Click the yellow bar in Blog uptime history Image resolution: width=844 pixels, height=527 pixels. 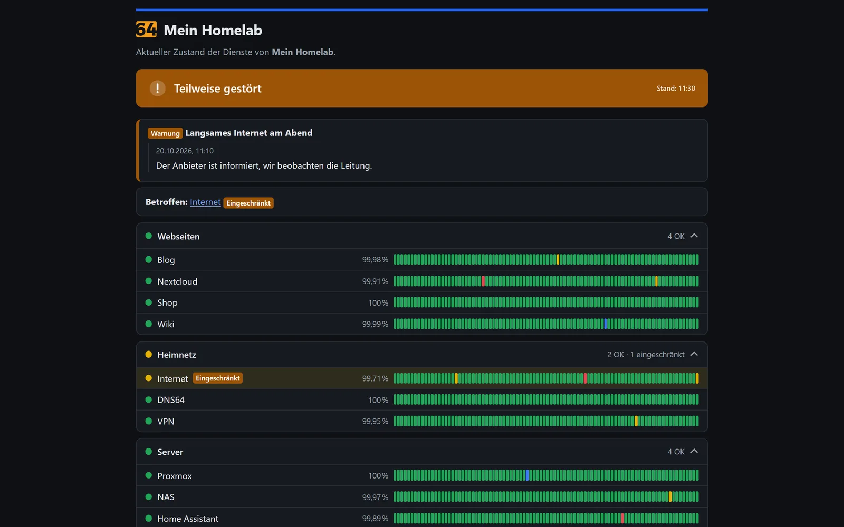tap(558, 259)
